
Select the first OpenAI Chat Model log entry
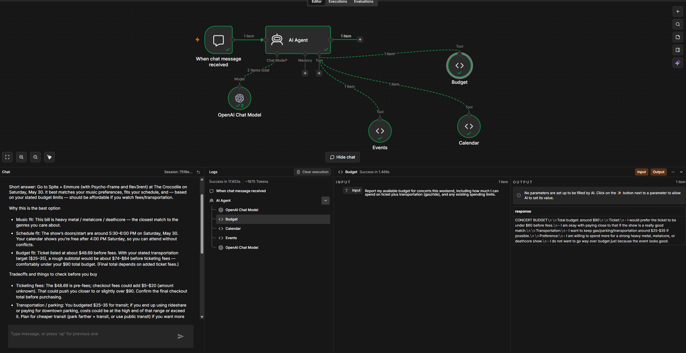click(x=273, y=210)
